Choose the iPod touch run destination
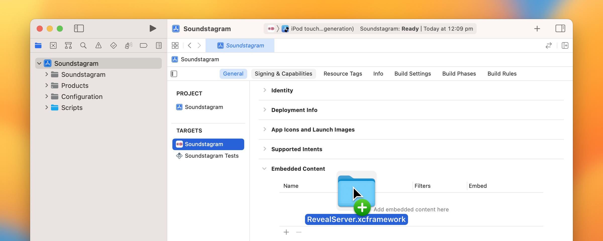Viewport: 603px width, 241px height. (318, 29)
